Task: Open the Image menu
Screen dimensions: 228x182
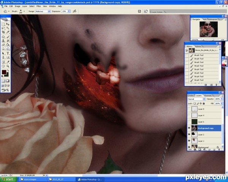Action: click(x=17, y=6)
